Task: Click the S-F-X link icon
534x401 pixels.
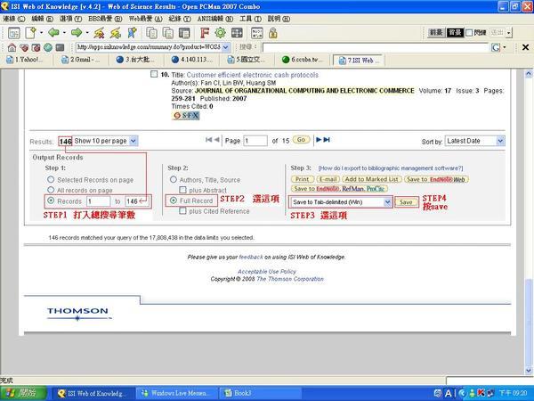Action: pos(186,116)
